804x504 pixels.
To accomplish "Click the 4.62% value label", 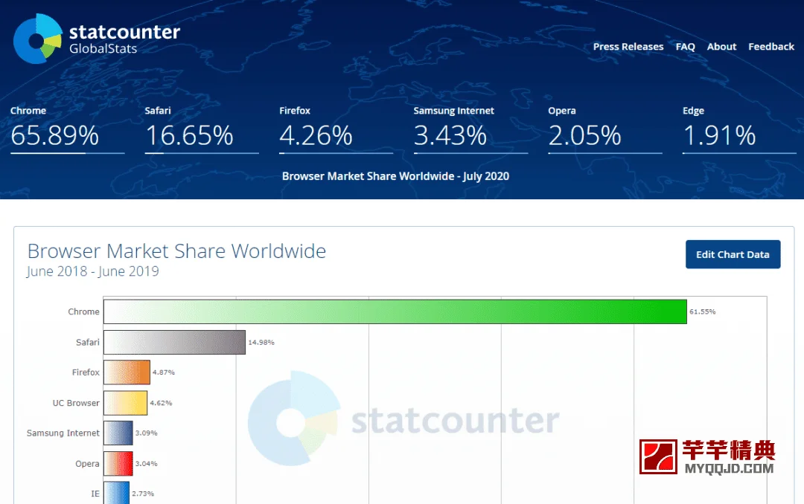I will click(x=161, y=403).
